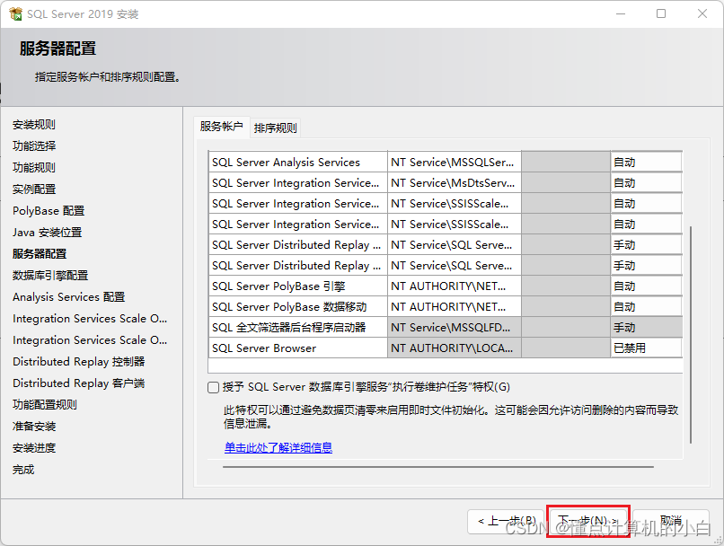Proceed with the 下一步(N) button

tap(587, 521)
